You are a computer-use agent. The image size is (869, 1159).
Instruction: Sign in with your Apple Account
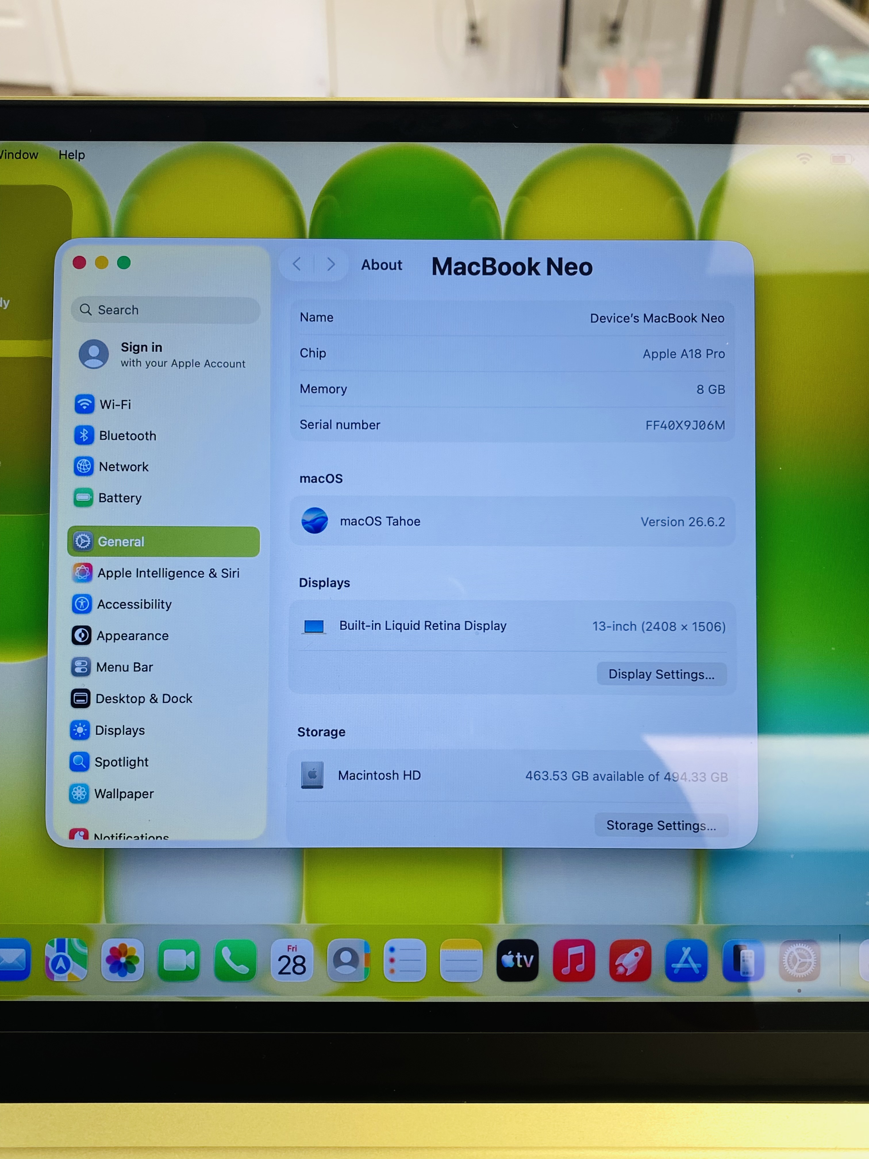[164, 354]
